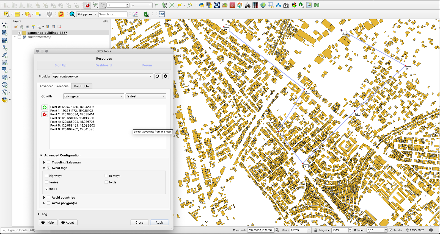The height and width of the screenshot is (234, 440).
Task: Click the EDC plugin toolbar icon
Action: (x=161, y=14)
